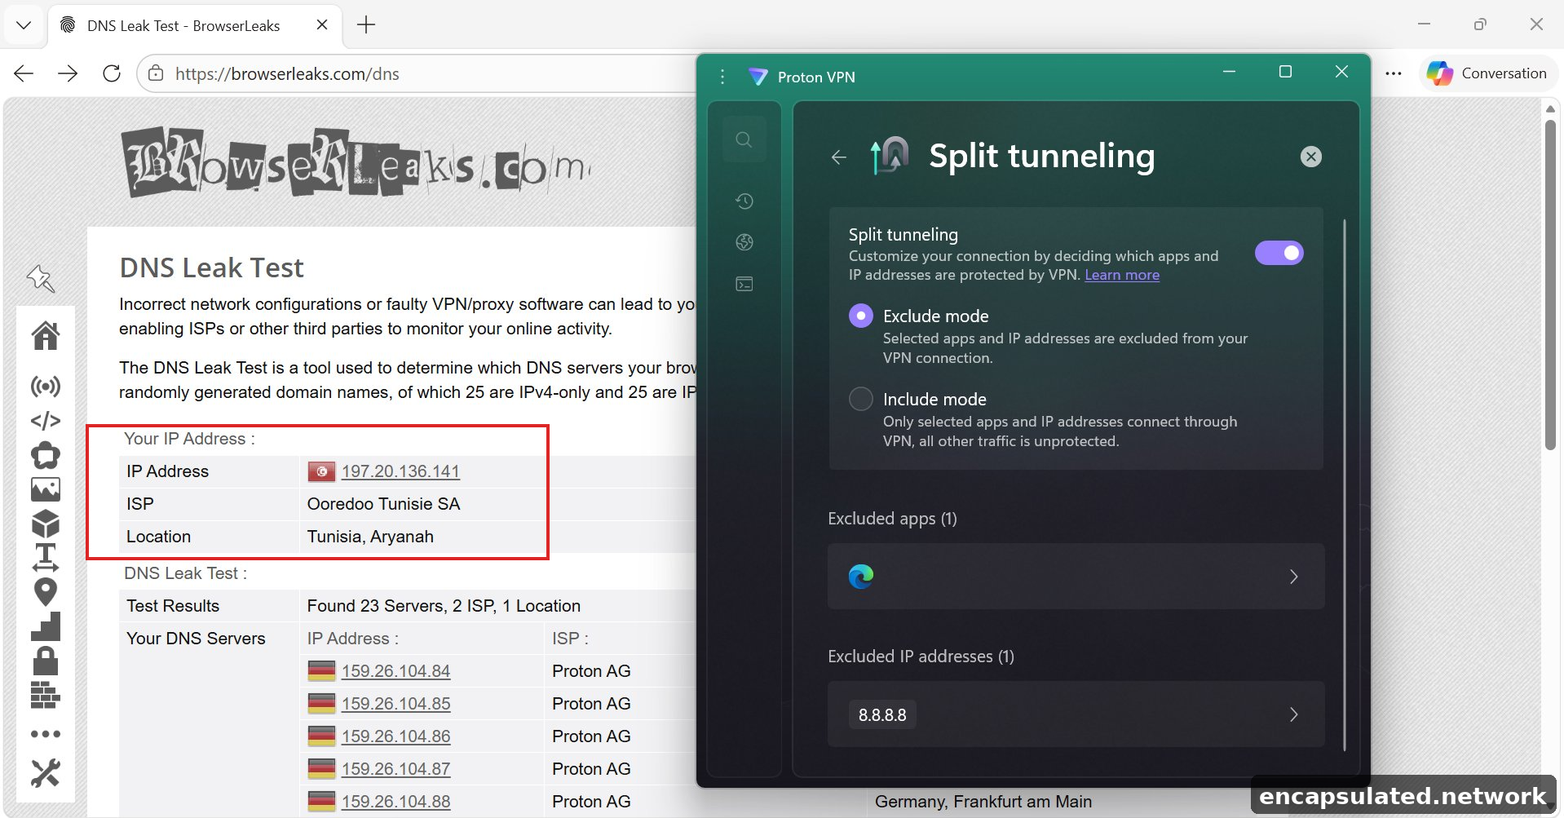Image resolution: width=1564 pixels, height=818 pixels.
Task: Open profiles icon in Proton VPN sidebar
Action: pyautogui.click(x=744, y=284)
